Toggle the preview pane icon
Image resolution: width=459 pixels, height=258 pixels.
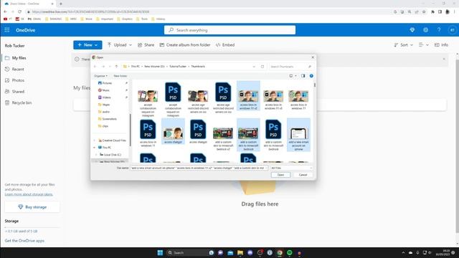point(303,76)
